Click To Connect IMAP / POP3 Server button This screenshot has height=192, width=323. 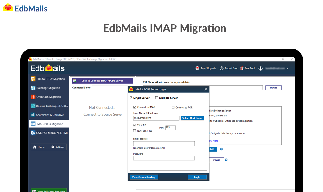coord(102,81)
